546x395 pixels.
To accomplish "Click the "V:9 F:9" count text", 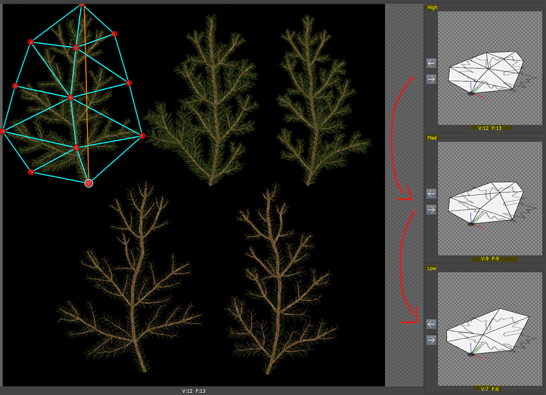I will [x=490, y=259].
